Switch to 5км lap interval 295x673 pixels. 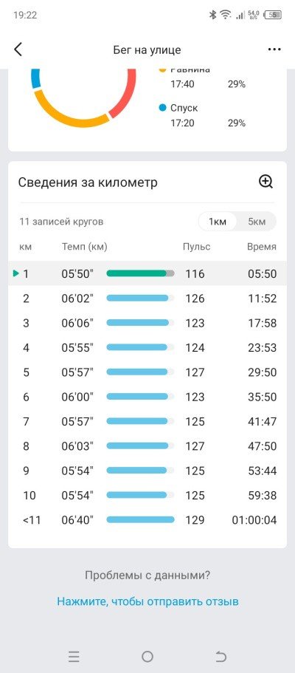(x=257, y=222)
